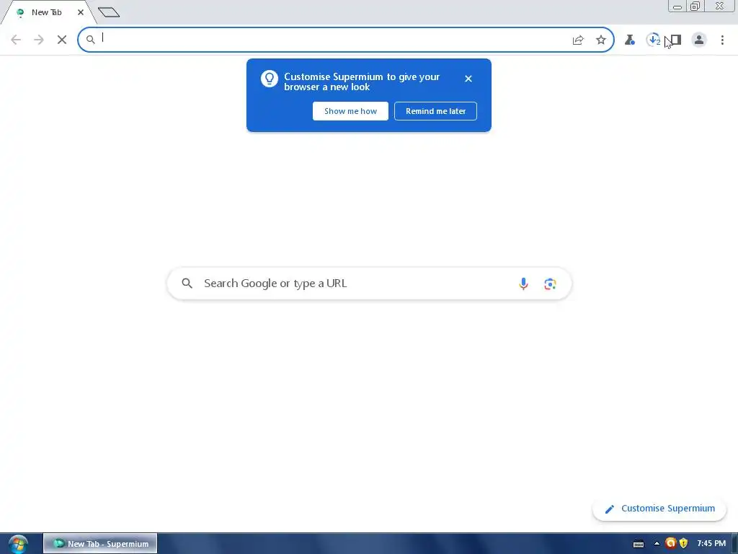Click the Show me how button
Viewport: 738px width, 554px height.
pos(351,111)
